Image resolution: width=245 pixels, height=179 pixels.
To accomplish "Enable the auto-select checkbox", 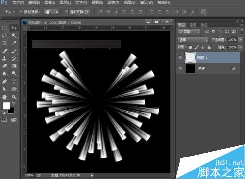I will pyautogui.click(x=21, y=12).
